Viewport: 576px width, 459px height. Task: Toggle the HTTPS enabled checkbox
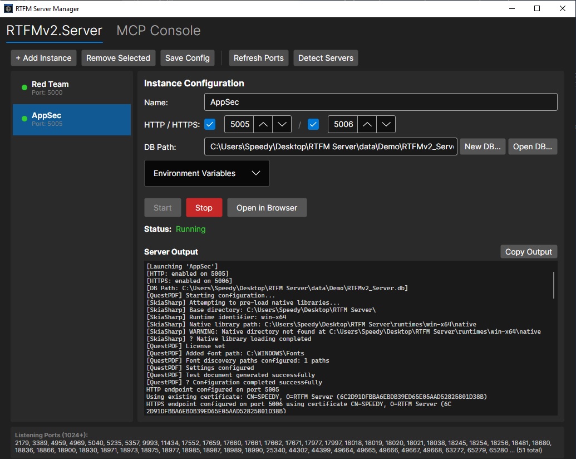pos(313,124)
